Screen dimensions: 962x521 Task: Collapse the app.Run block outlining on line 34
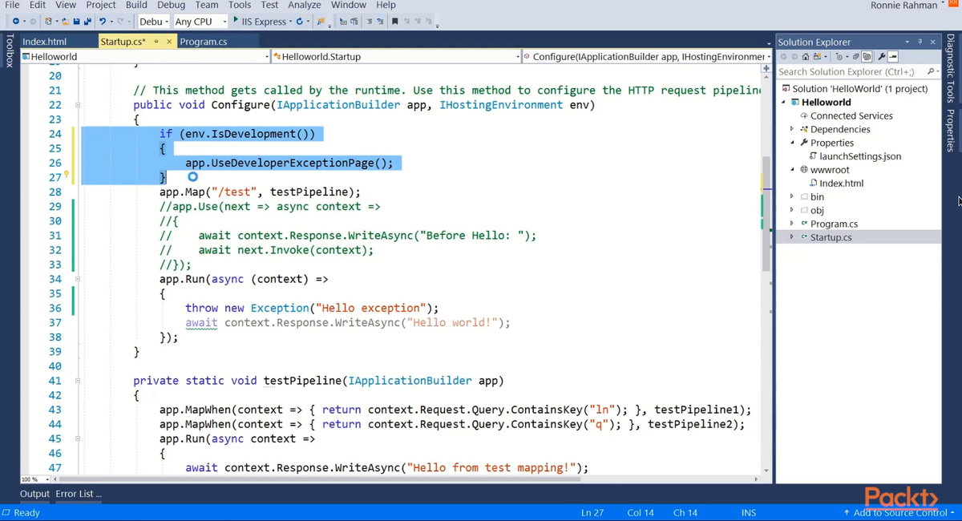click(78, 279)
